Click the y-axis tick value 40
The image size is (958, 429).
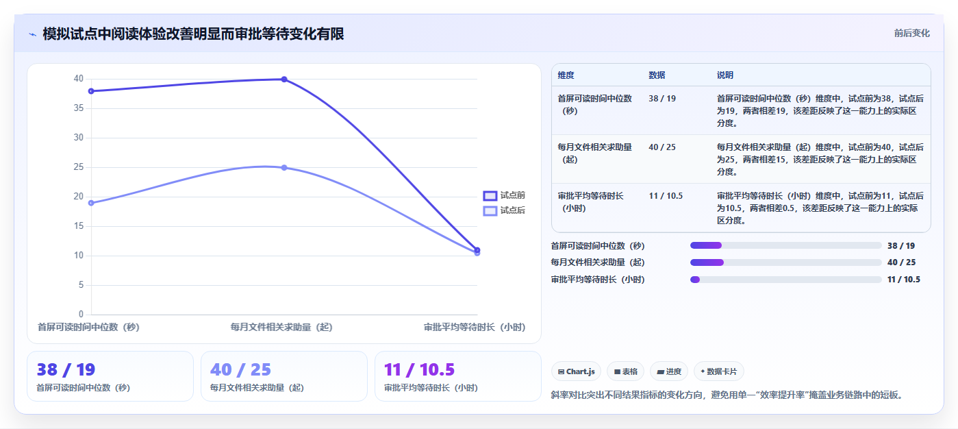pyautogui.click(x=79, y=79)
